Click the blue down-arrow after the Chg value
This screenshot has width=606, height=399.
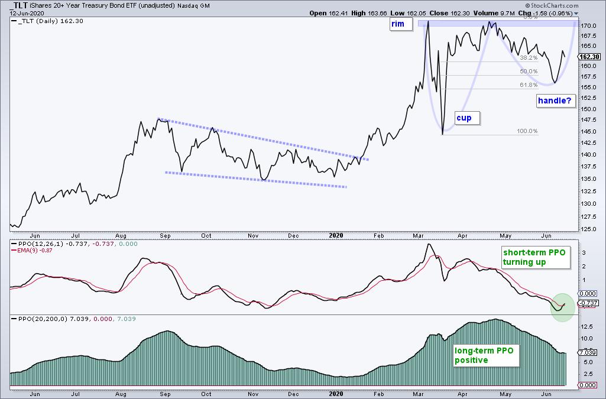(x=576, y=14)
